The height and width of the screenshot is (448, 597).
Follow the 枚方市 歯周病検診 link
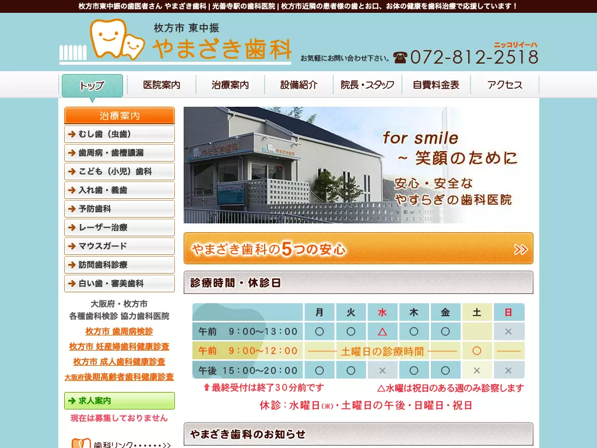click(x=119, y=331)
